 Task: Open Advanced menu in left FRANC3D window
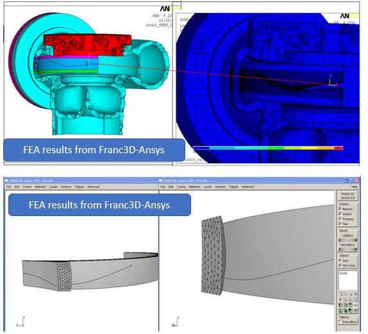(x=94, y=187)
